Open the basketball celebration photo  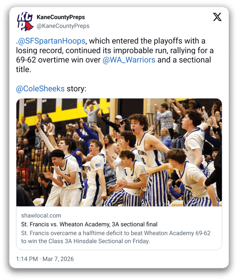click(x=119, y=152)
